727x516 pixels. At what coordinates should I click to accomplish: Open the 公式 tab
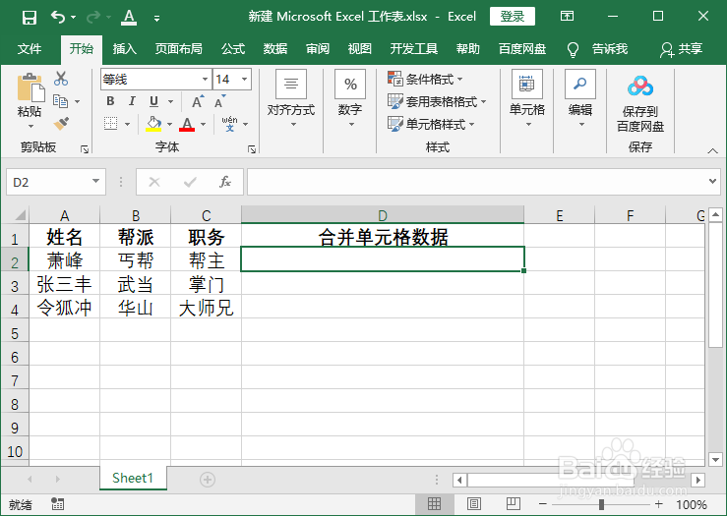[233, 48]
